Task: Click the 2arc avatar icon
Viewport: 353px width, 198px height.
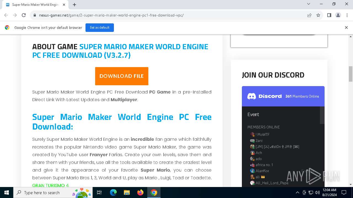Action: (252, 141)
